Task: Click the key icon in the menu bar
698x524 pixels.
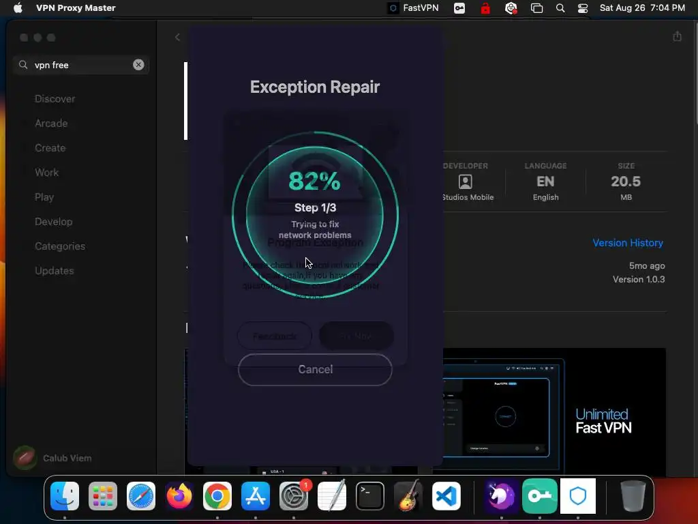Action: pyautogui.click(x=459, y=8)
